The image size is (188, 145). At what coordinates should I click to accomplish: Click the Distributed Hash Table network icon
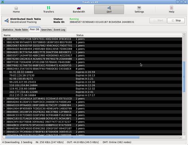pos(7,21)
